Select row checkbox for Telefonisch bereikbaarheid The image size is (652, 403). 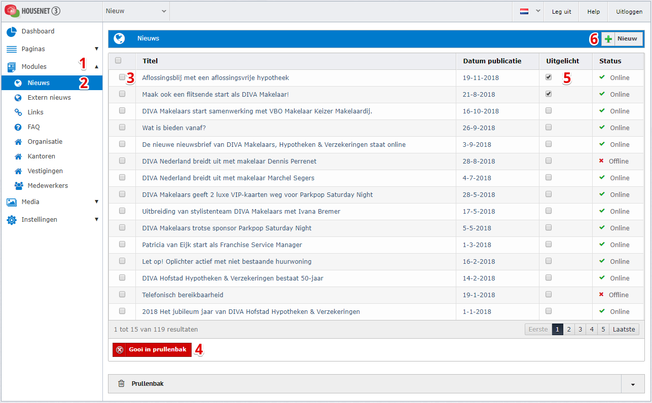[x=122, y=295]
